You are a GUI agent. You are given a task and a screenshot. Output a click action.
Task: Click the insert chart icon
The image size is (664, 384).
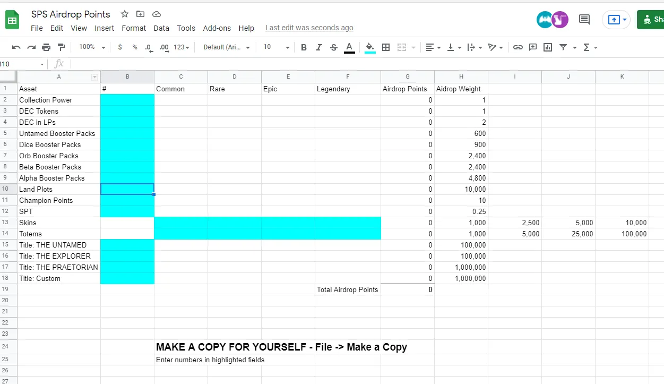548,47
